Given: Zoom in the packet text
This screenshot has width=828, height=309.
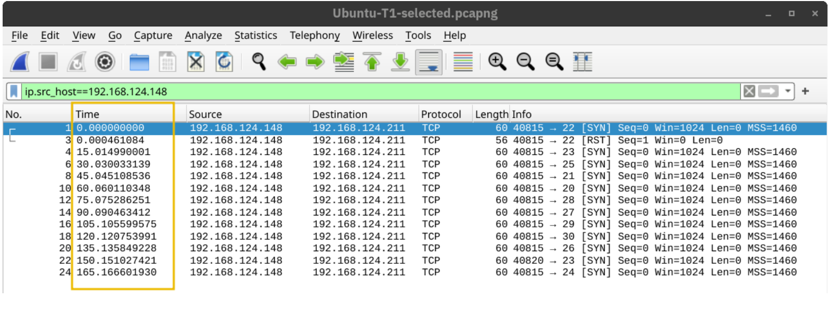Looking at the screenshot, I should pos(497,62).
